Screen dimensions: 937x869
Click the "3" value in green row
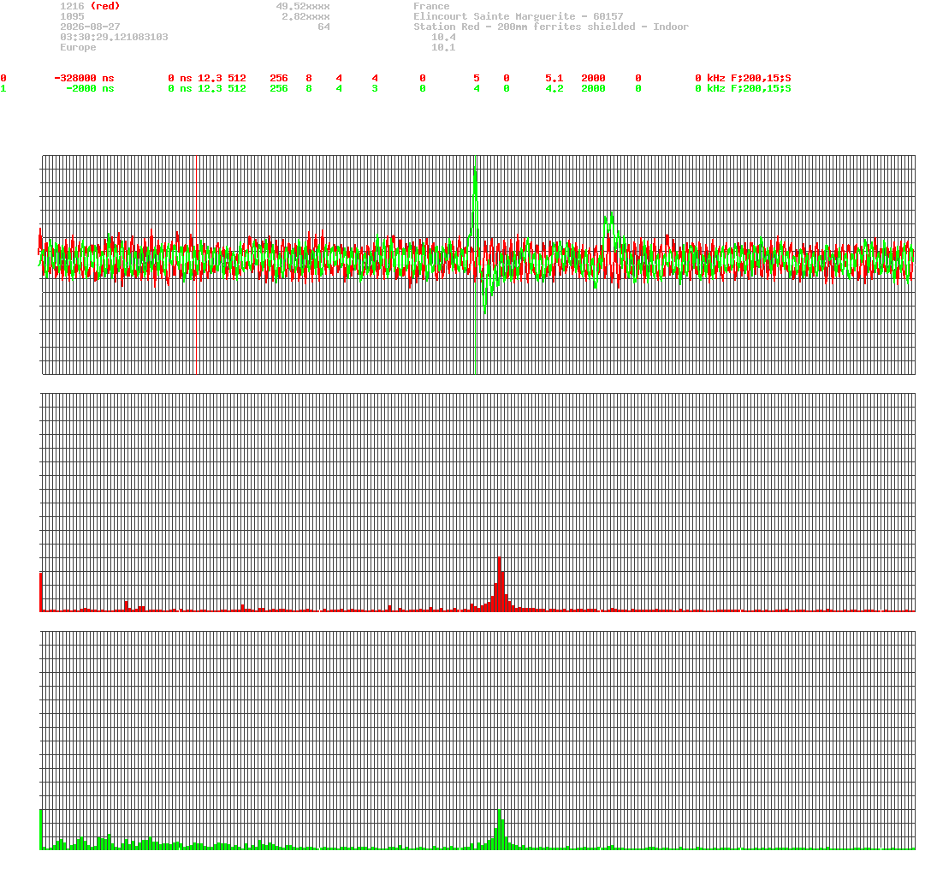point(375,88)
